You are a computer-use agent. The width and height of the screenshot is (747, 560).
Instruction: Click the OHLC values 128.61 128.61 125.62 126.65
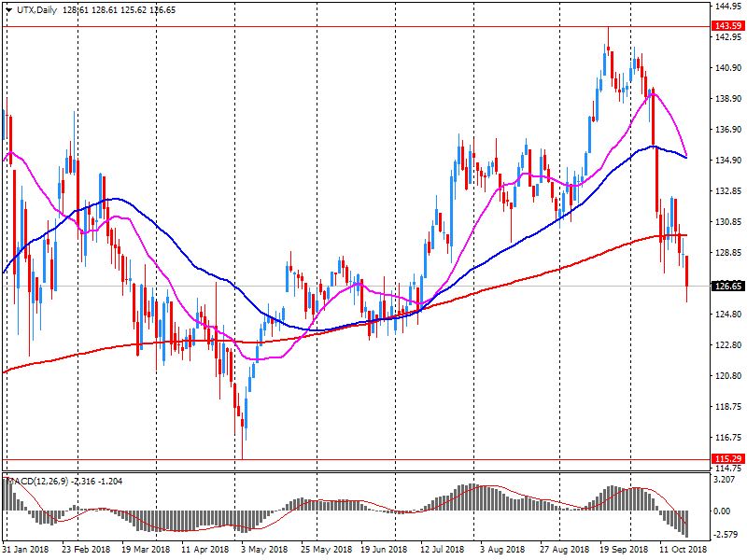[x=120, y=10]
